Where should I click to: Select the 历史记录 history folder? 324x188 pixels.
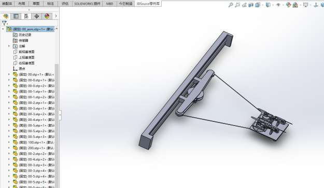click(25, 35)
